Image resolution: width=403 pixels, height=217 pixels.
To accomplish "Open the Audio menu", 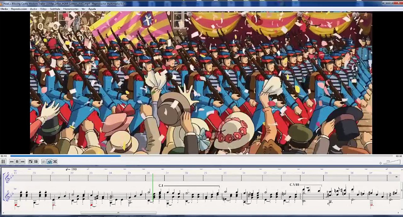I will (34, 9).
